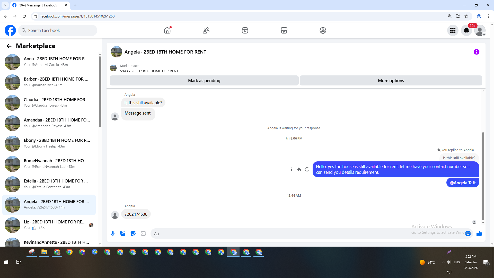Open Facebook home feed icon

coord(167,30)
